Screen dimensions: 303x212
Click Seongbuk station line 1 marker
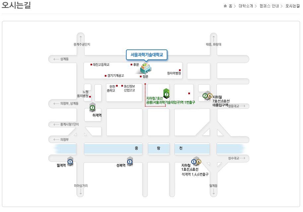[x=130, y=162]
